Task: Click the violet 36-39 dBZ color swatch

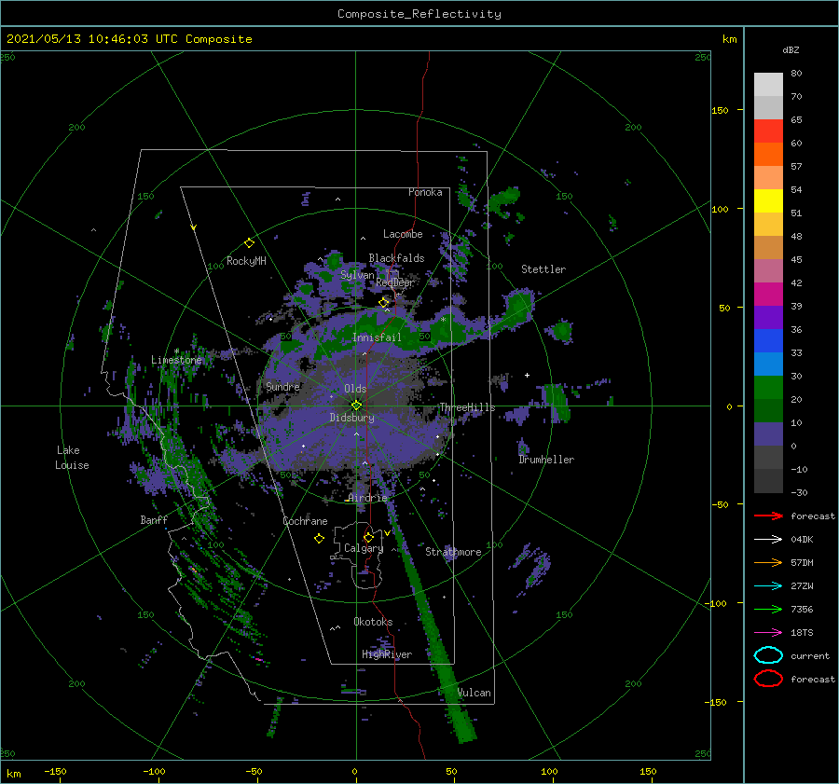Action: tap(768, 318)
